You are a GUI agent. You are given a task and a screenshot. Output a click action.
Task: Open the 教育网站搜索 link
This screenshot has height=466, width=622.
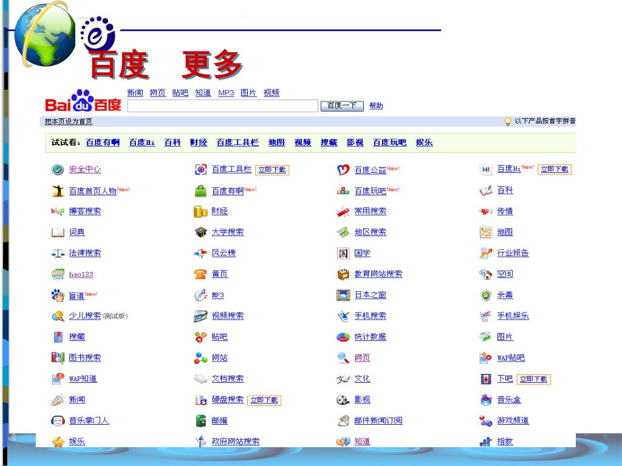point(378,274)
